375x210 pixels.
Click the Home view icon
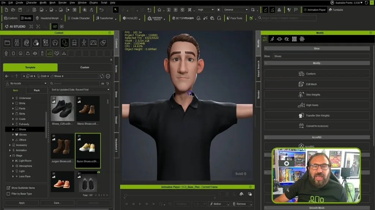click(x=159, y=10)
